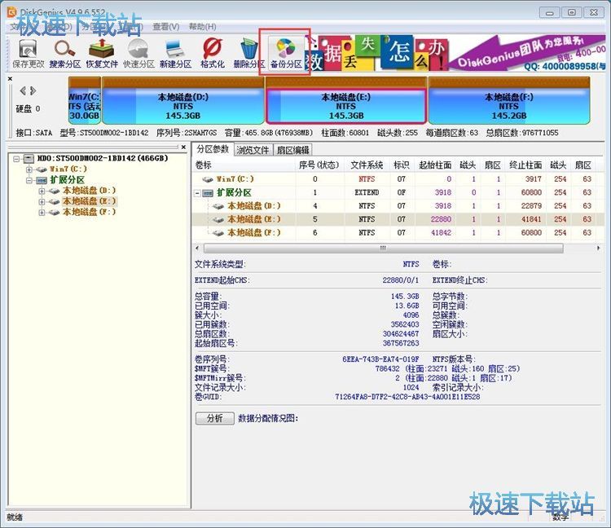The height and width of the screenshot is (528, 611).
Task: Click volume serial 6EEA-743B-EA74-019F value
Action: click(380, 359)
